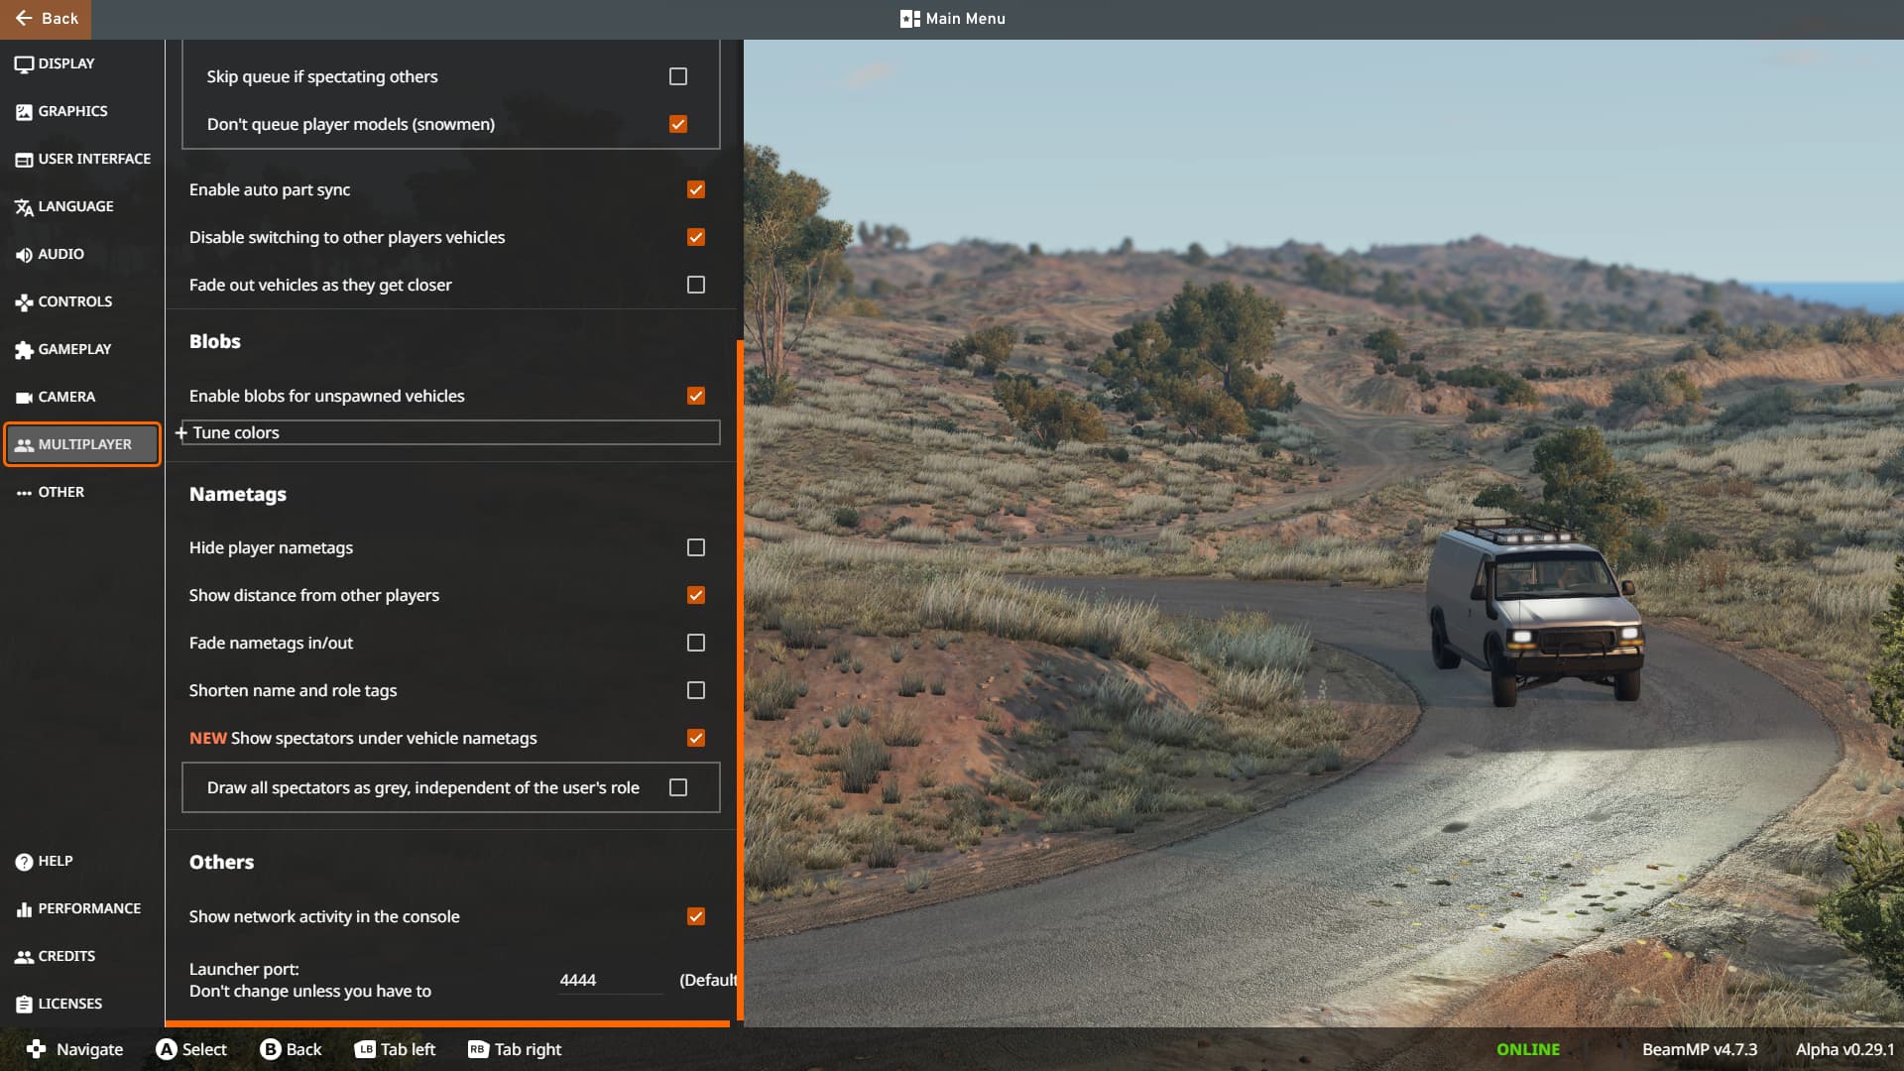Open the Controls tab label
1904x1071 pixels.
(x=74, y=301)
